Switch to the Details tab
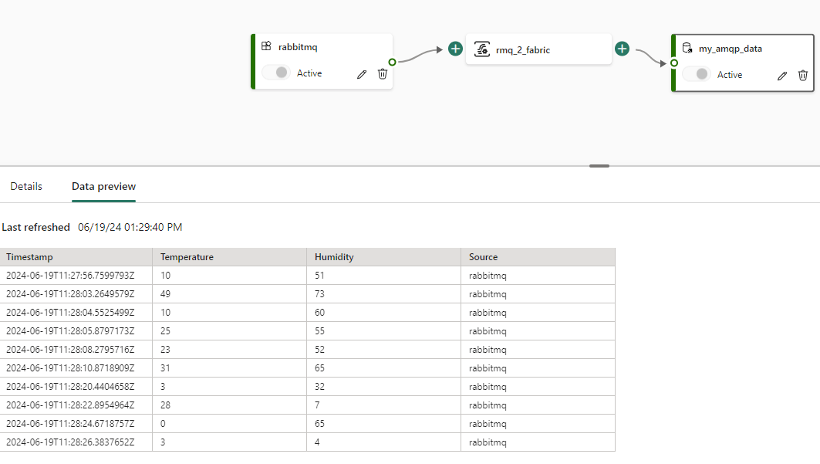 26,186
